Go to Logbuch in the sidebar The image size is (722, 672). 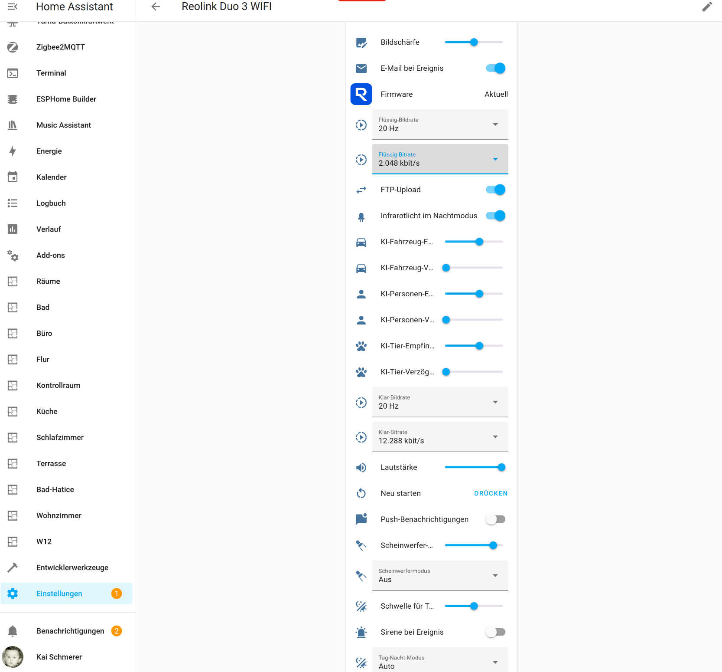coord(51,203)
